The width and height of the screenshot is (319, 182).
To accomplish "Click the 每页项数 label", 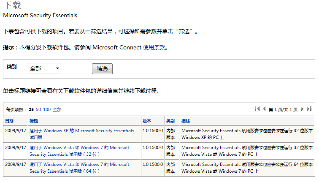I will click(16, 109).
